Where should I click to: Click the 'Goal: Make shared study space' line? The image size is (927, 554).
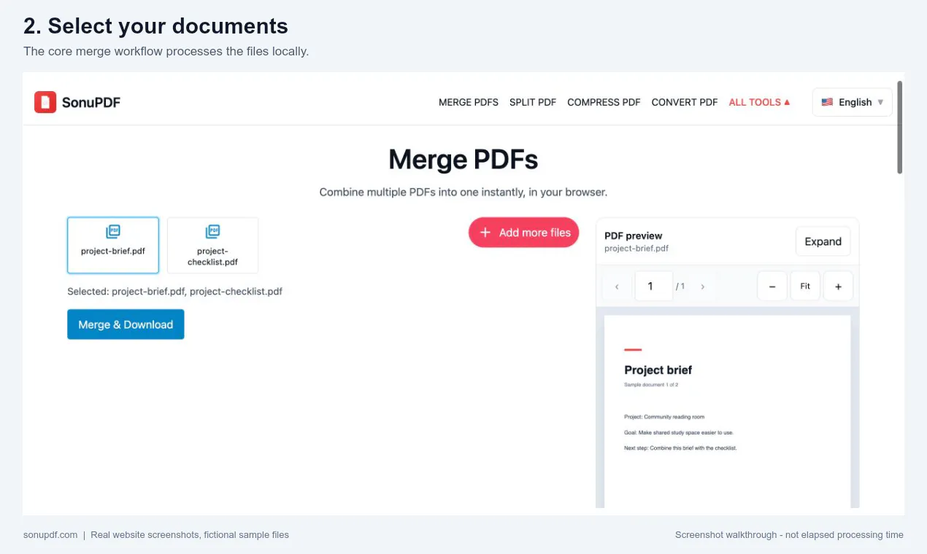click(679, 432)
